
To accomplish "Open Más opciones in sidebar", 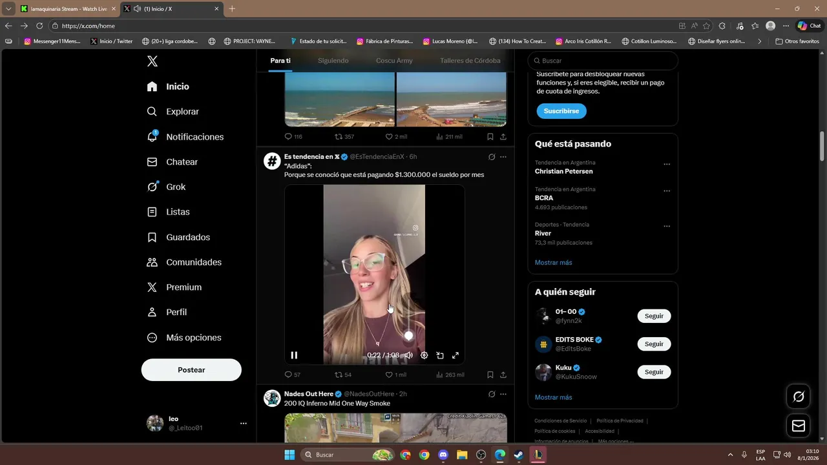I will coord(184,338).
